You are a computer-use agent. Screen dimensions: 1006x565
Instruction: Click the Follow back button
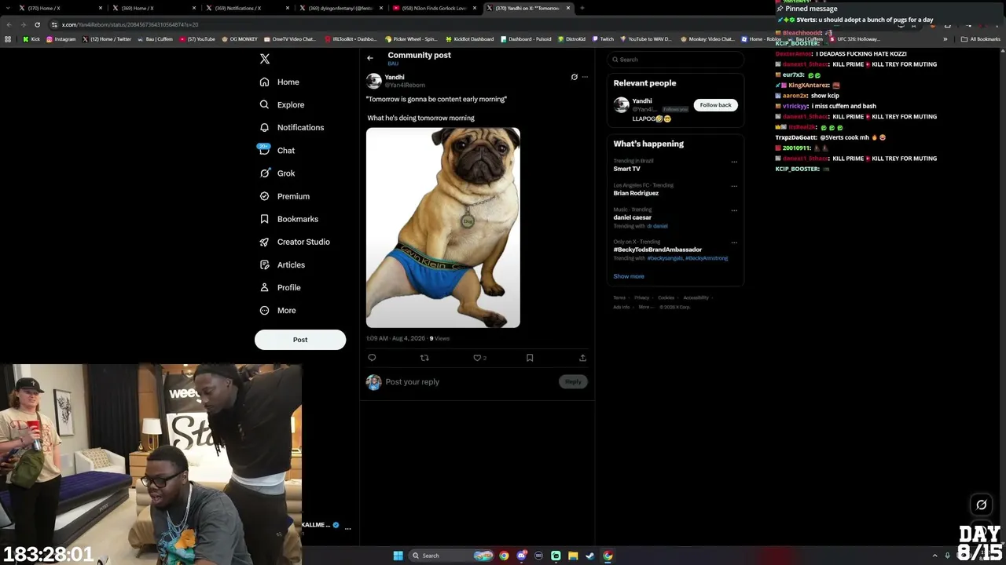pyautogui.click(x=715, y=105)
